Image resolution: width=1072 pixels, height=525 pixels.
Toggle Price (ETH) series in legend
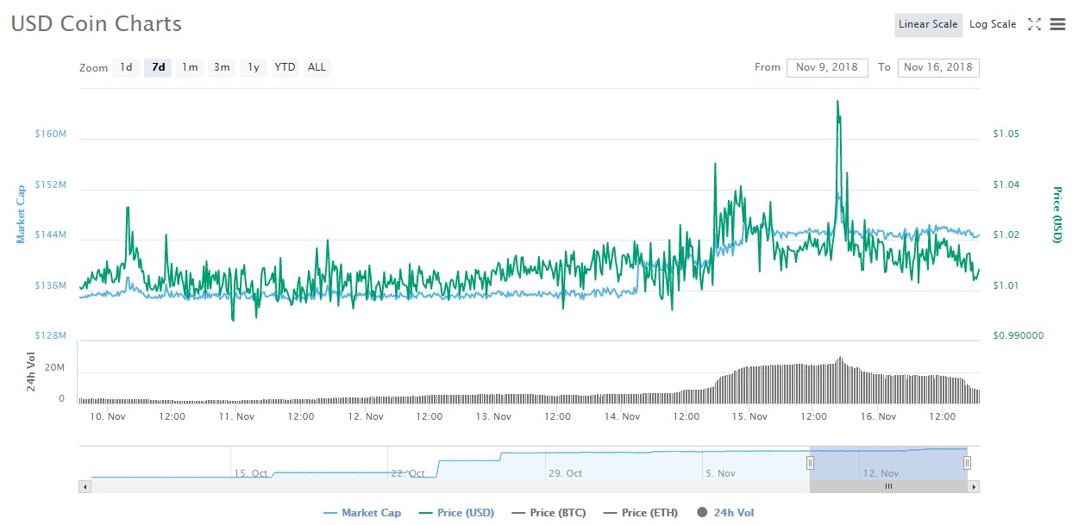pyautogui.click(x=641, y=513)
